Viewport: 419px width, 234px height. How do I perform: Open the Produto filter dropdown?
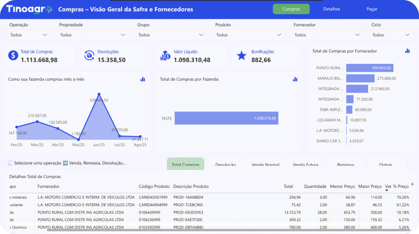249,35
